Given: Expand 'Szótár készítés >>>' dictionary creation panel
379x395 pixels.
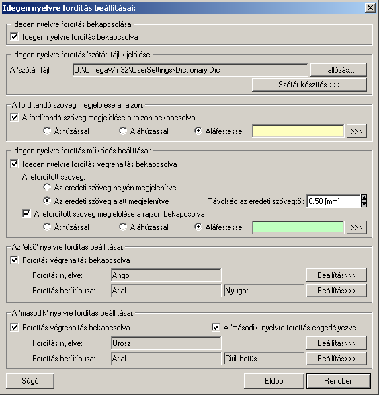Looking at the screenshot, I should point(309,85).
